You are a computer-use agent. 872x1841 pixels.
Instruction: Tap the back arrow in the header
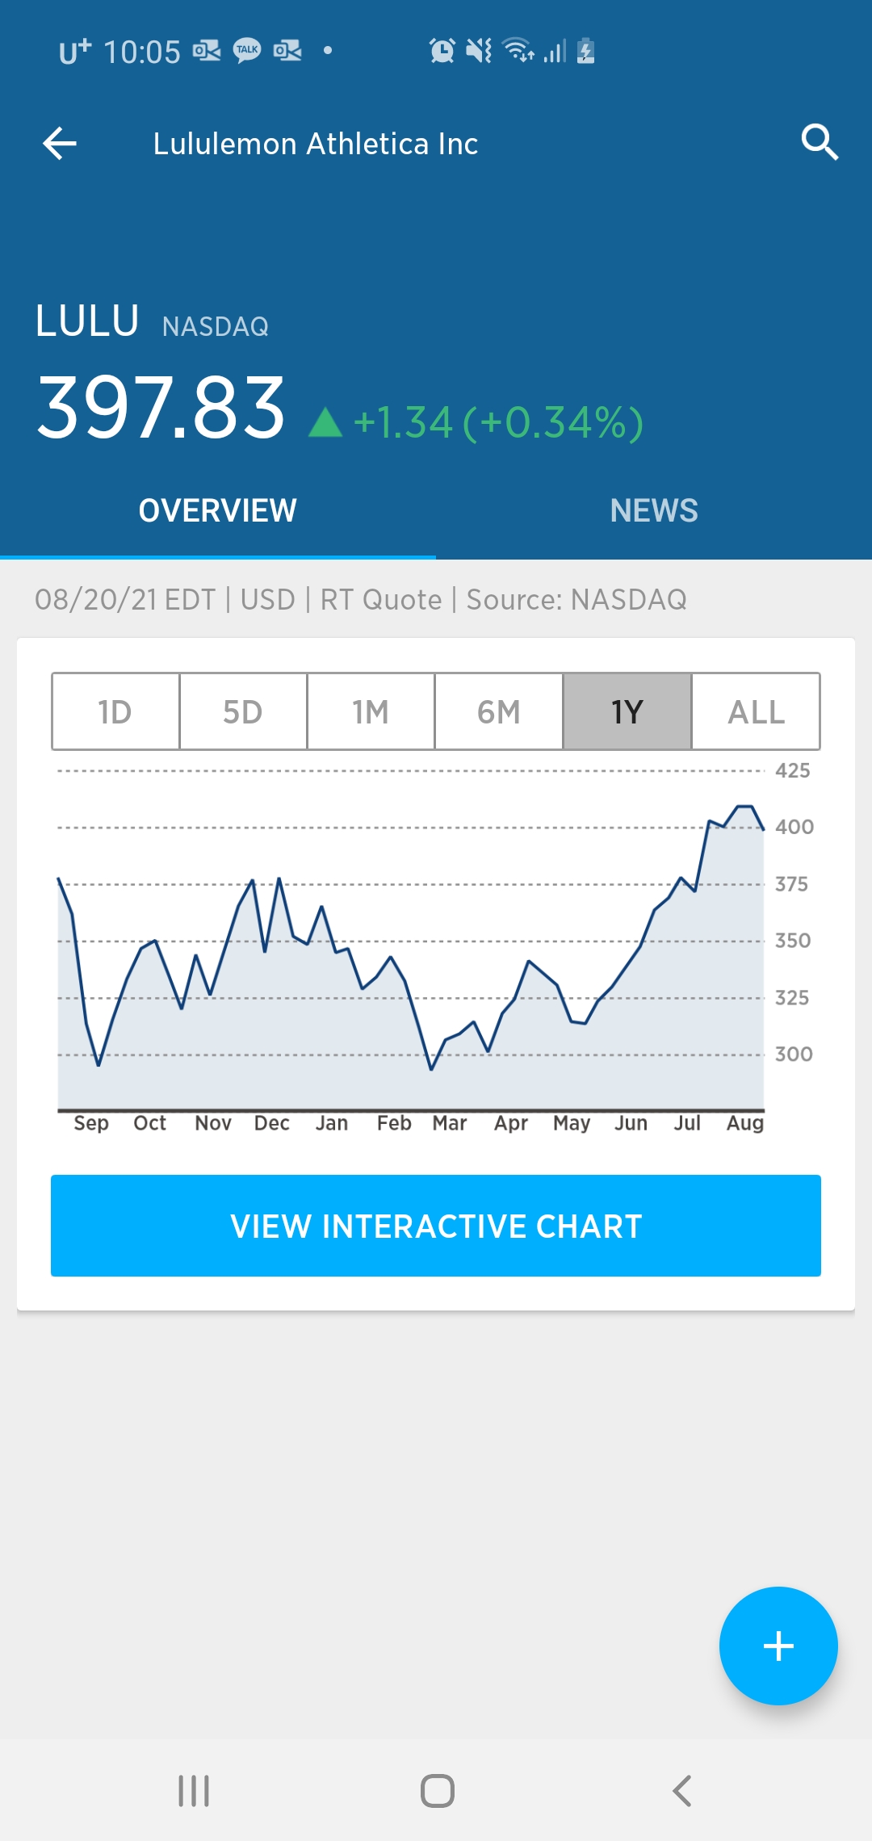[x=60, y=144]
